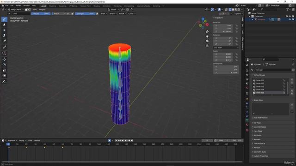The height and width of the screenshot is (166, 296).
Task: Open Physics properties tab icon
Action: coord(247,112)
